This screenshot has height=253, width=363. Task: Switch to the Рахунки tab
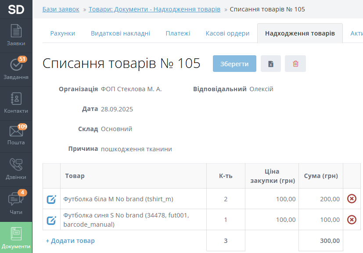coord(62,33)
